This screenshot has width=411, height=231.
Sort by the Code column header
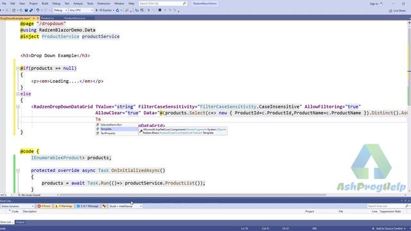(15, 211)
